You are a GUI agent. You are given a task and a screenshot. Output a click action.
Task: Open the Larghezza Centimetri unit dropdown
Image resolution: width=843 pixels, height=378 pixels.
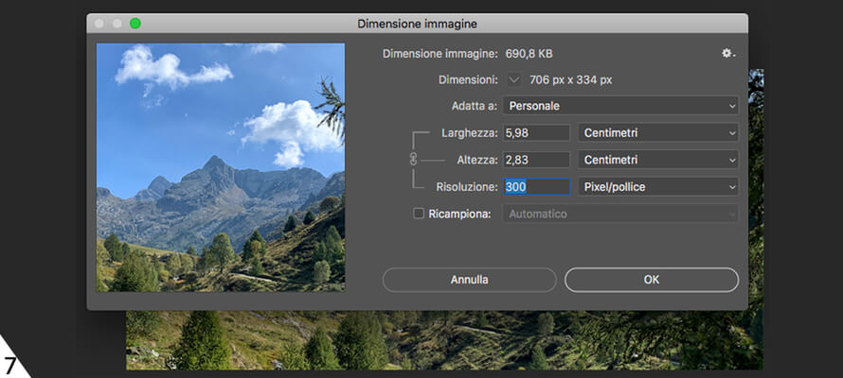tap(658, 133)
